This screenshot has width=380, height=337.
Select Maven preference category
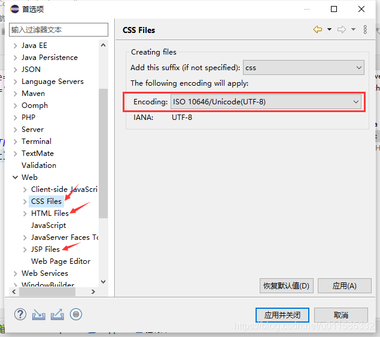[33, 93]
